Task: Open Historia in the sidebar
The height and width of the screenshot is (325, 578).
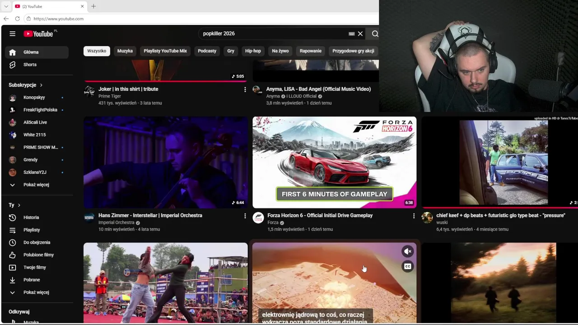Action: pos(37,218)
